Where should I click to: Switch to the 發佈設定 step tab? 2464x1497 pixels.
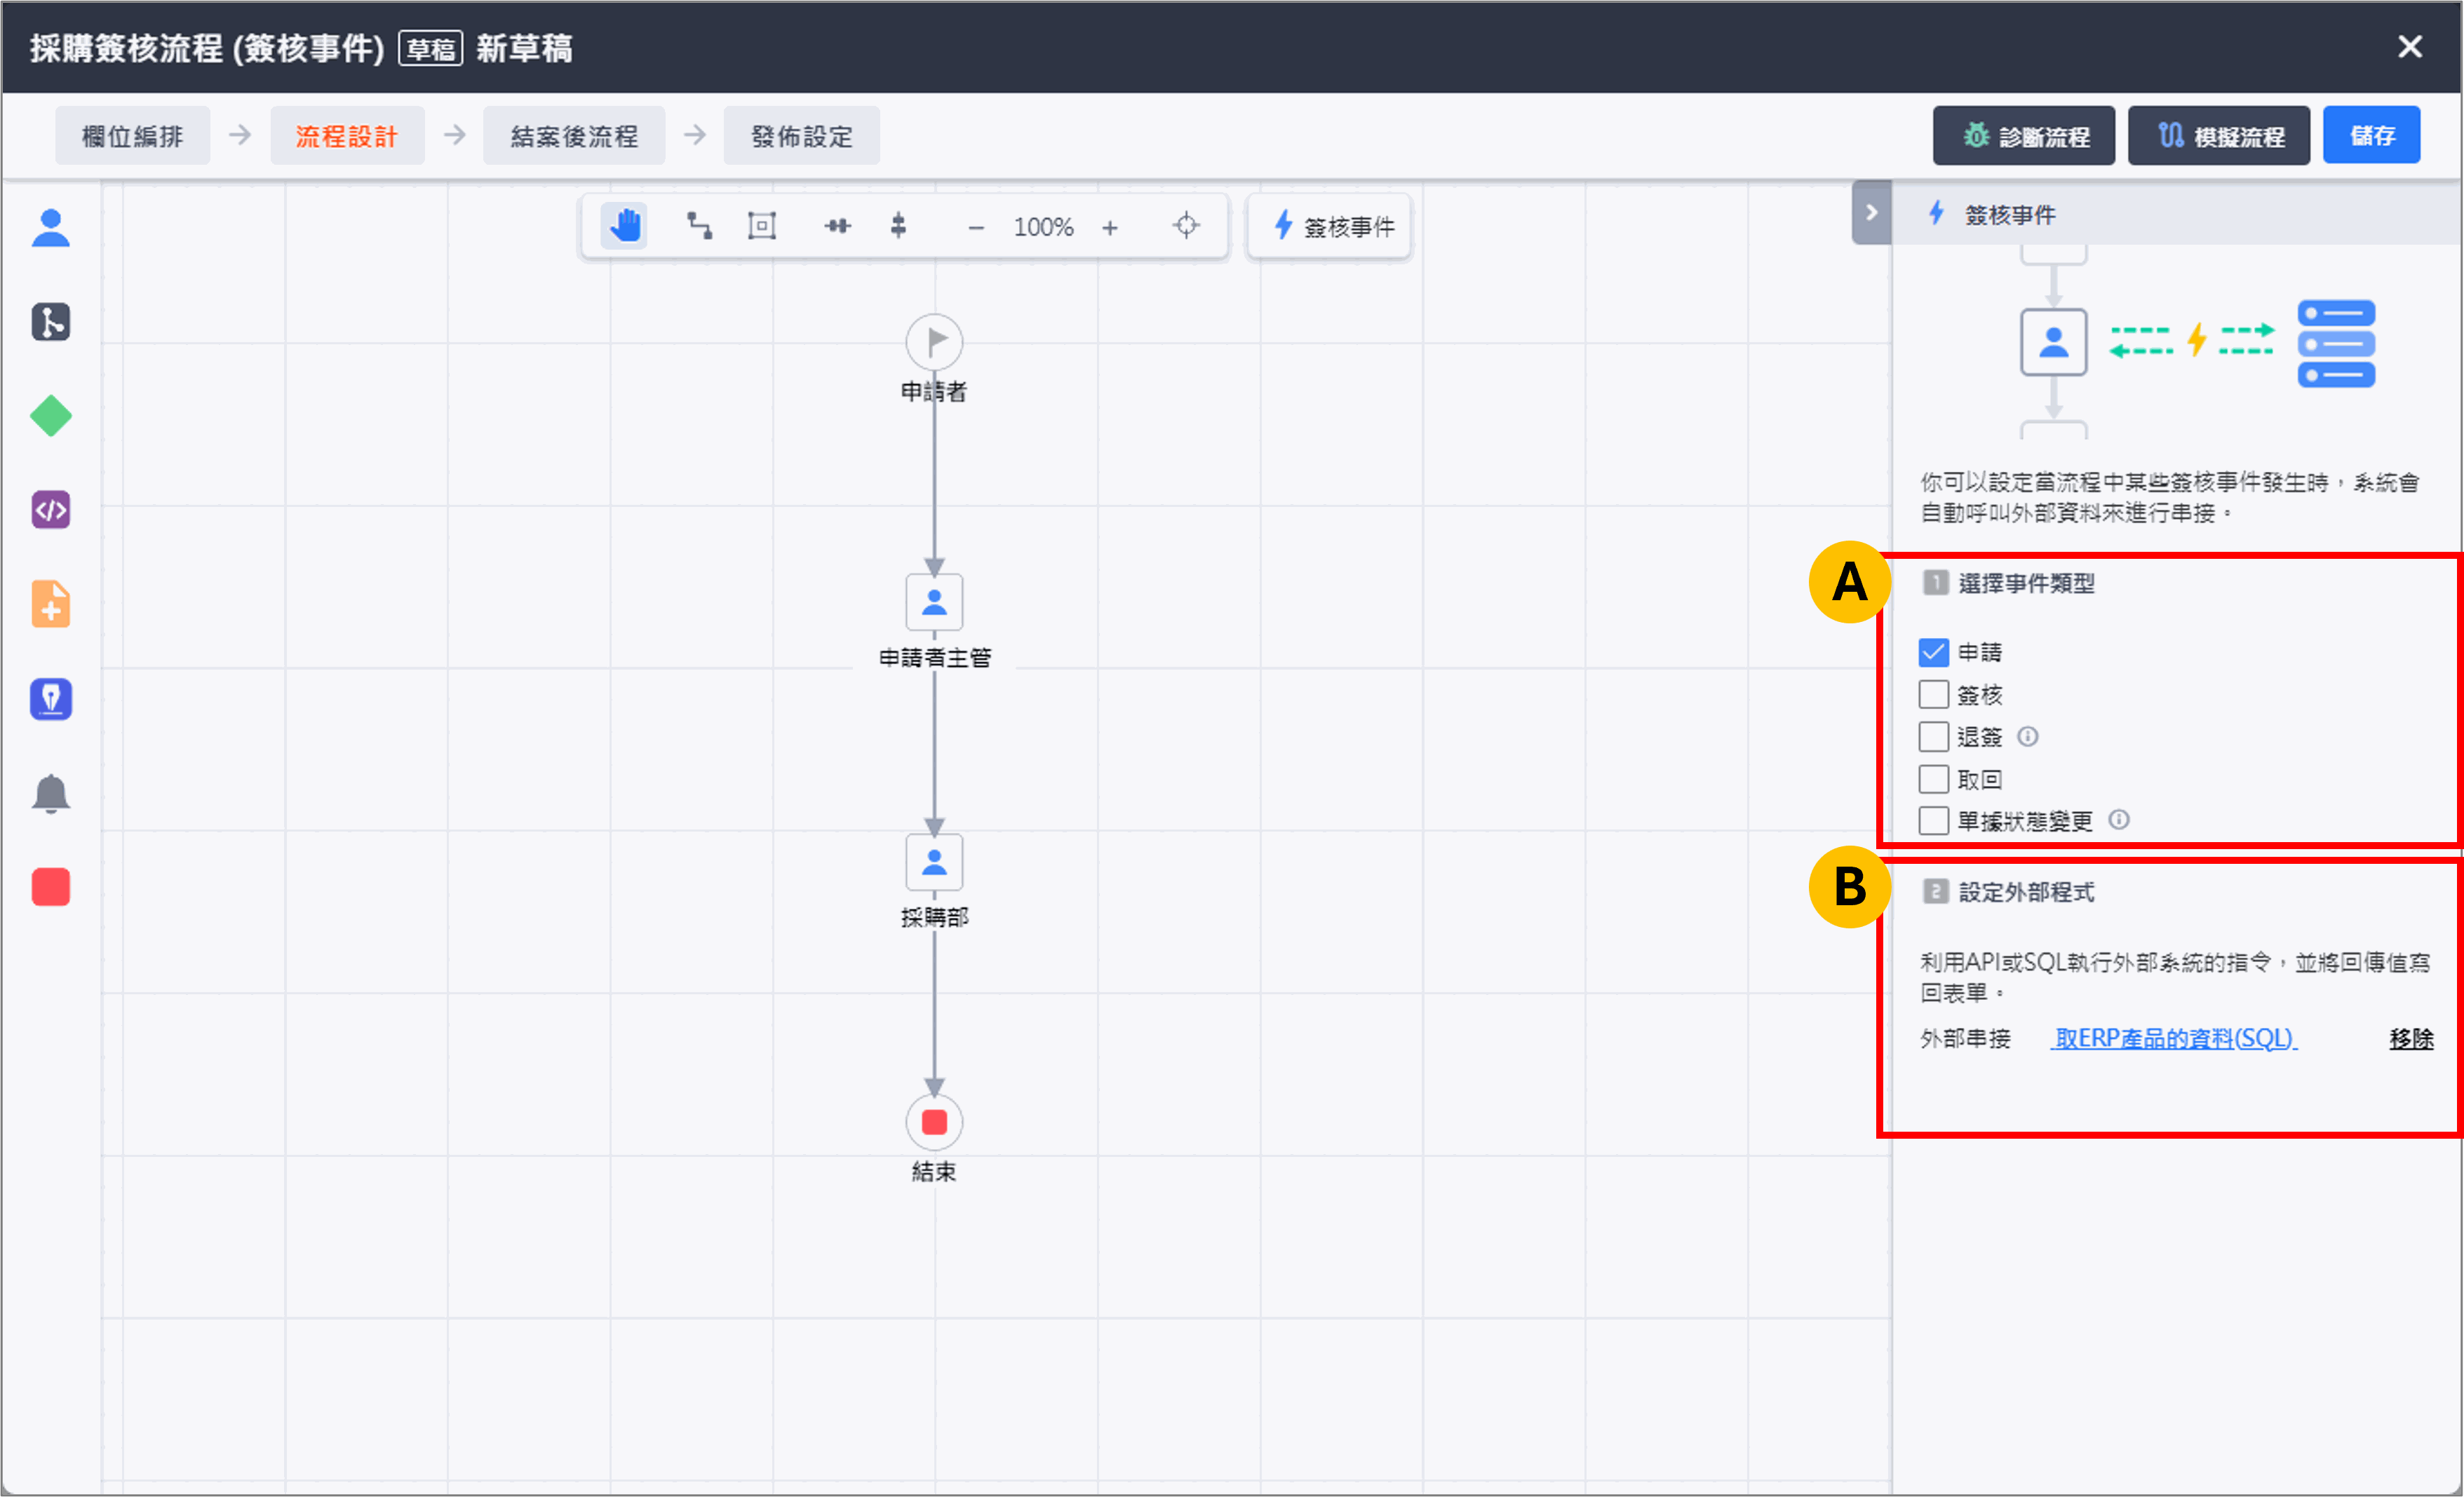pos(801,136)
